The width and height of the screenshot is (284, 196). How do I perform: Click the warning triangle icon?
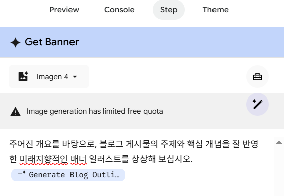(16, 112)
